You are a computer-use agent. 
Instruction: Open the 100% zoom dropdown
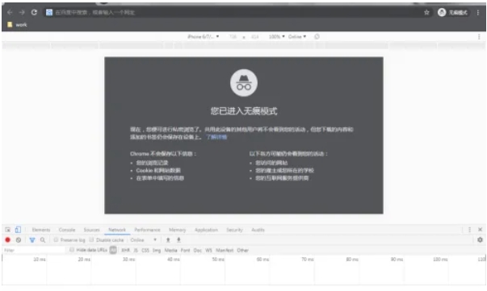[x=276, y=36]
